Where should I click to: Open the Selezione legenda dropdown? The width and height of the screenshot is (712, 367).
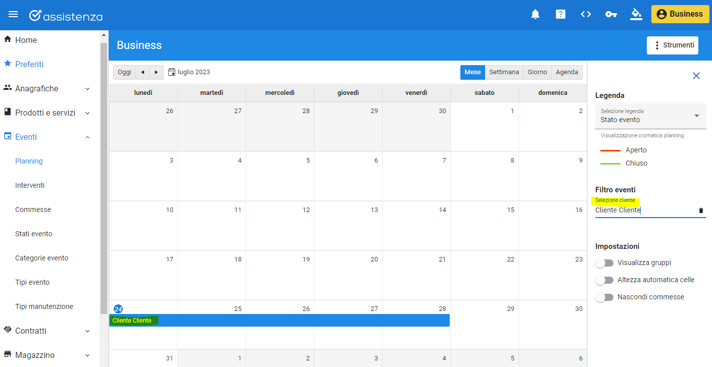pyautogui.click(x=651, y=116)
